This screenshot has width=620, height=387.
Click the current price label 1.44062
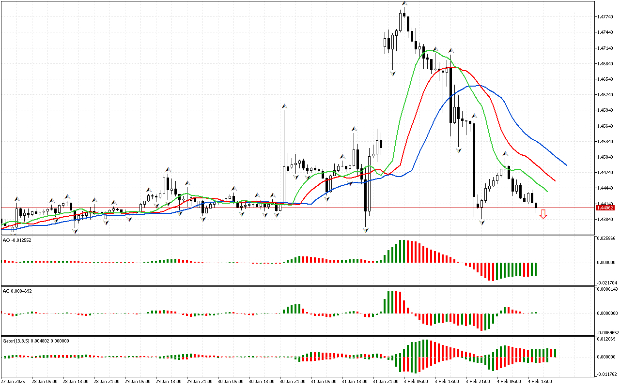coord(606,208)
